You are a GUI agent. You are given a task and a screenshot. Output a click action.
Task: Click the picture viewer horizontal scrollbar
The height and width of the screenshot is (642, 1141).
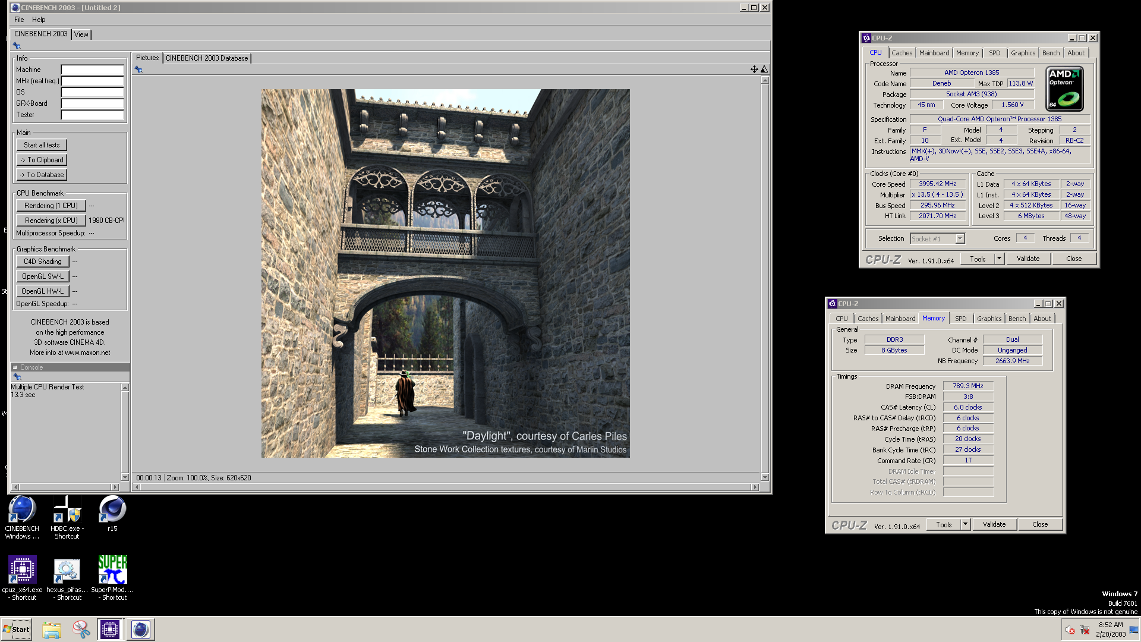446,487
